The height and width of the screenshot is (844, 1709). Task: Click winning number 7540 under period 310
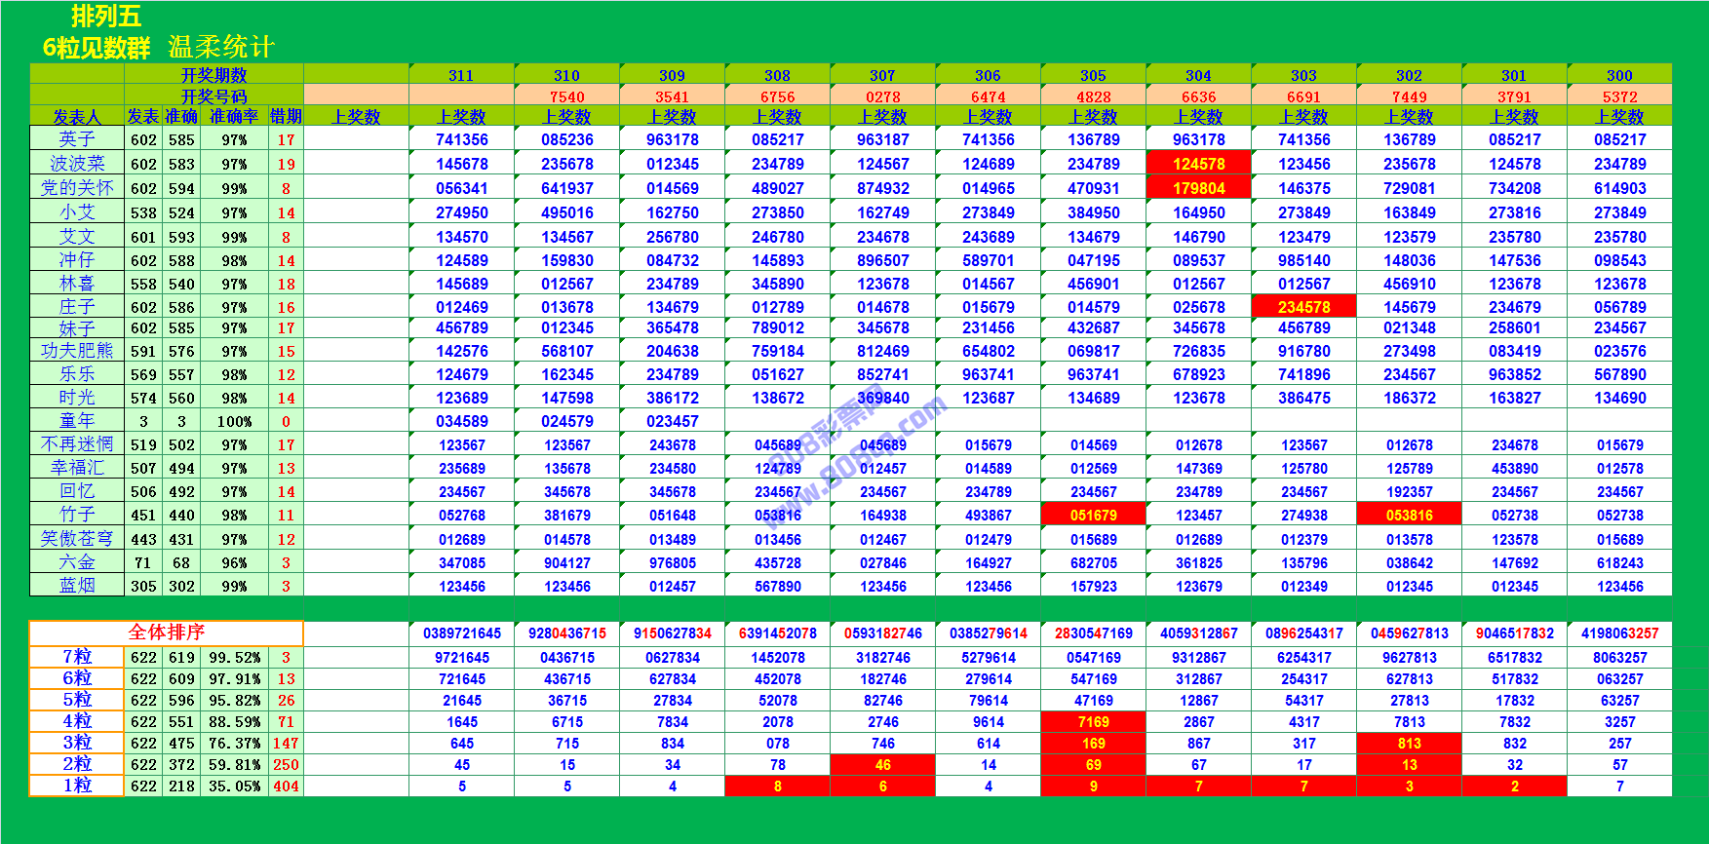click(566, 96)
